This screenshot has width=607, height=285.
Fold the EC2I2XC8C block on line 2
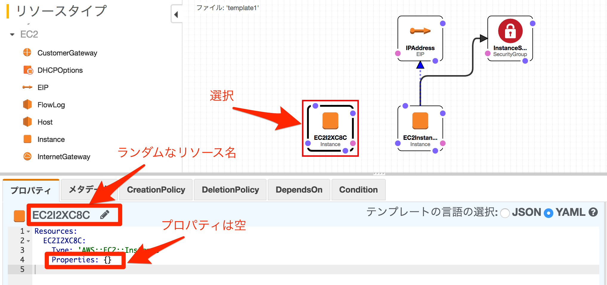coord(28,241)
